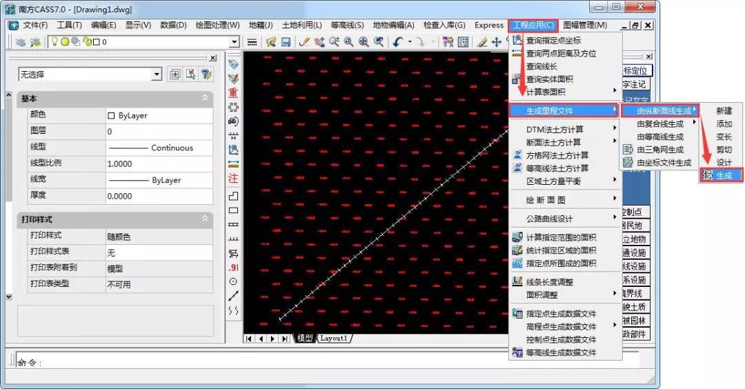Open the 工程应用(C) menu
The width and height of the screenshot is (745, 389).
pyautogui.click(x=533, y=25)
